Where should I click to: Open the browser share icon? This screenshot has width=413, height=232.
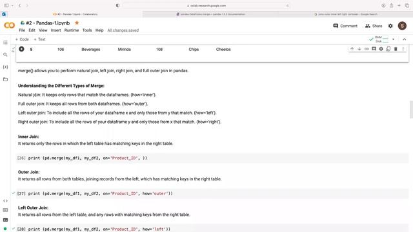coord(391,6)
